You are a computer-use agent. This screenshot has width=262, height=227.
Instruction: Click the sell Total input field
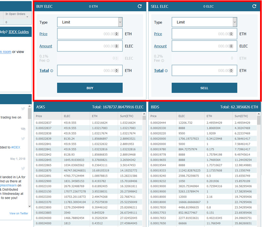click(x=204, y=70)
